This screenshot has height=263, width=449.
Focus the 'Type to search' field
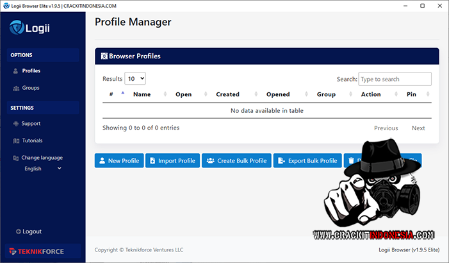395,79
